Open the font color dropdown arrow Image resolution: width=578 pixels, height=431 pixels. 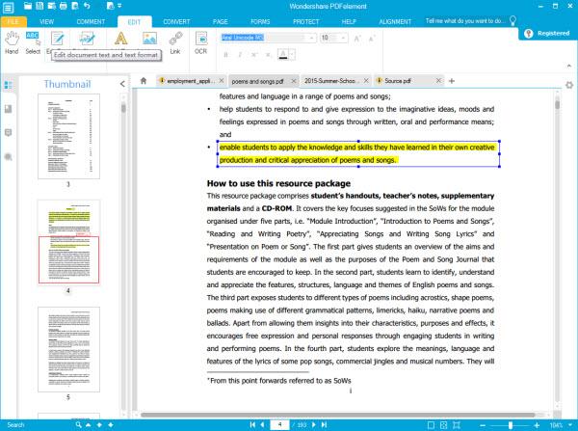pyautogui.click(x=292, y=55)
